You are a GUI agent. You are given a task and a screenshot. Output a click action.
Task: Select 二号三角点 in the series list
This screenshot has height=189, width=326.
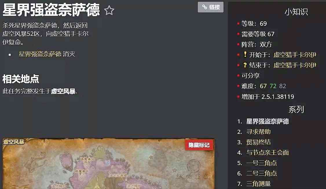(261, 173)
